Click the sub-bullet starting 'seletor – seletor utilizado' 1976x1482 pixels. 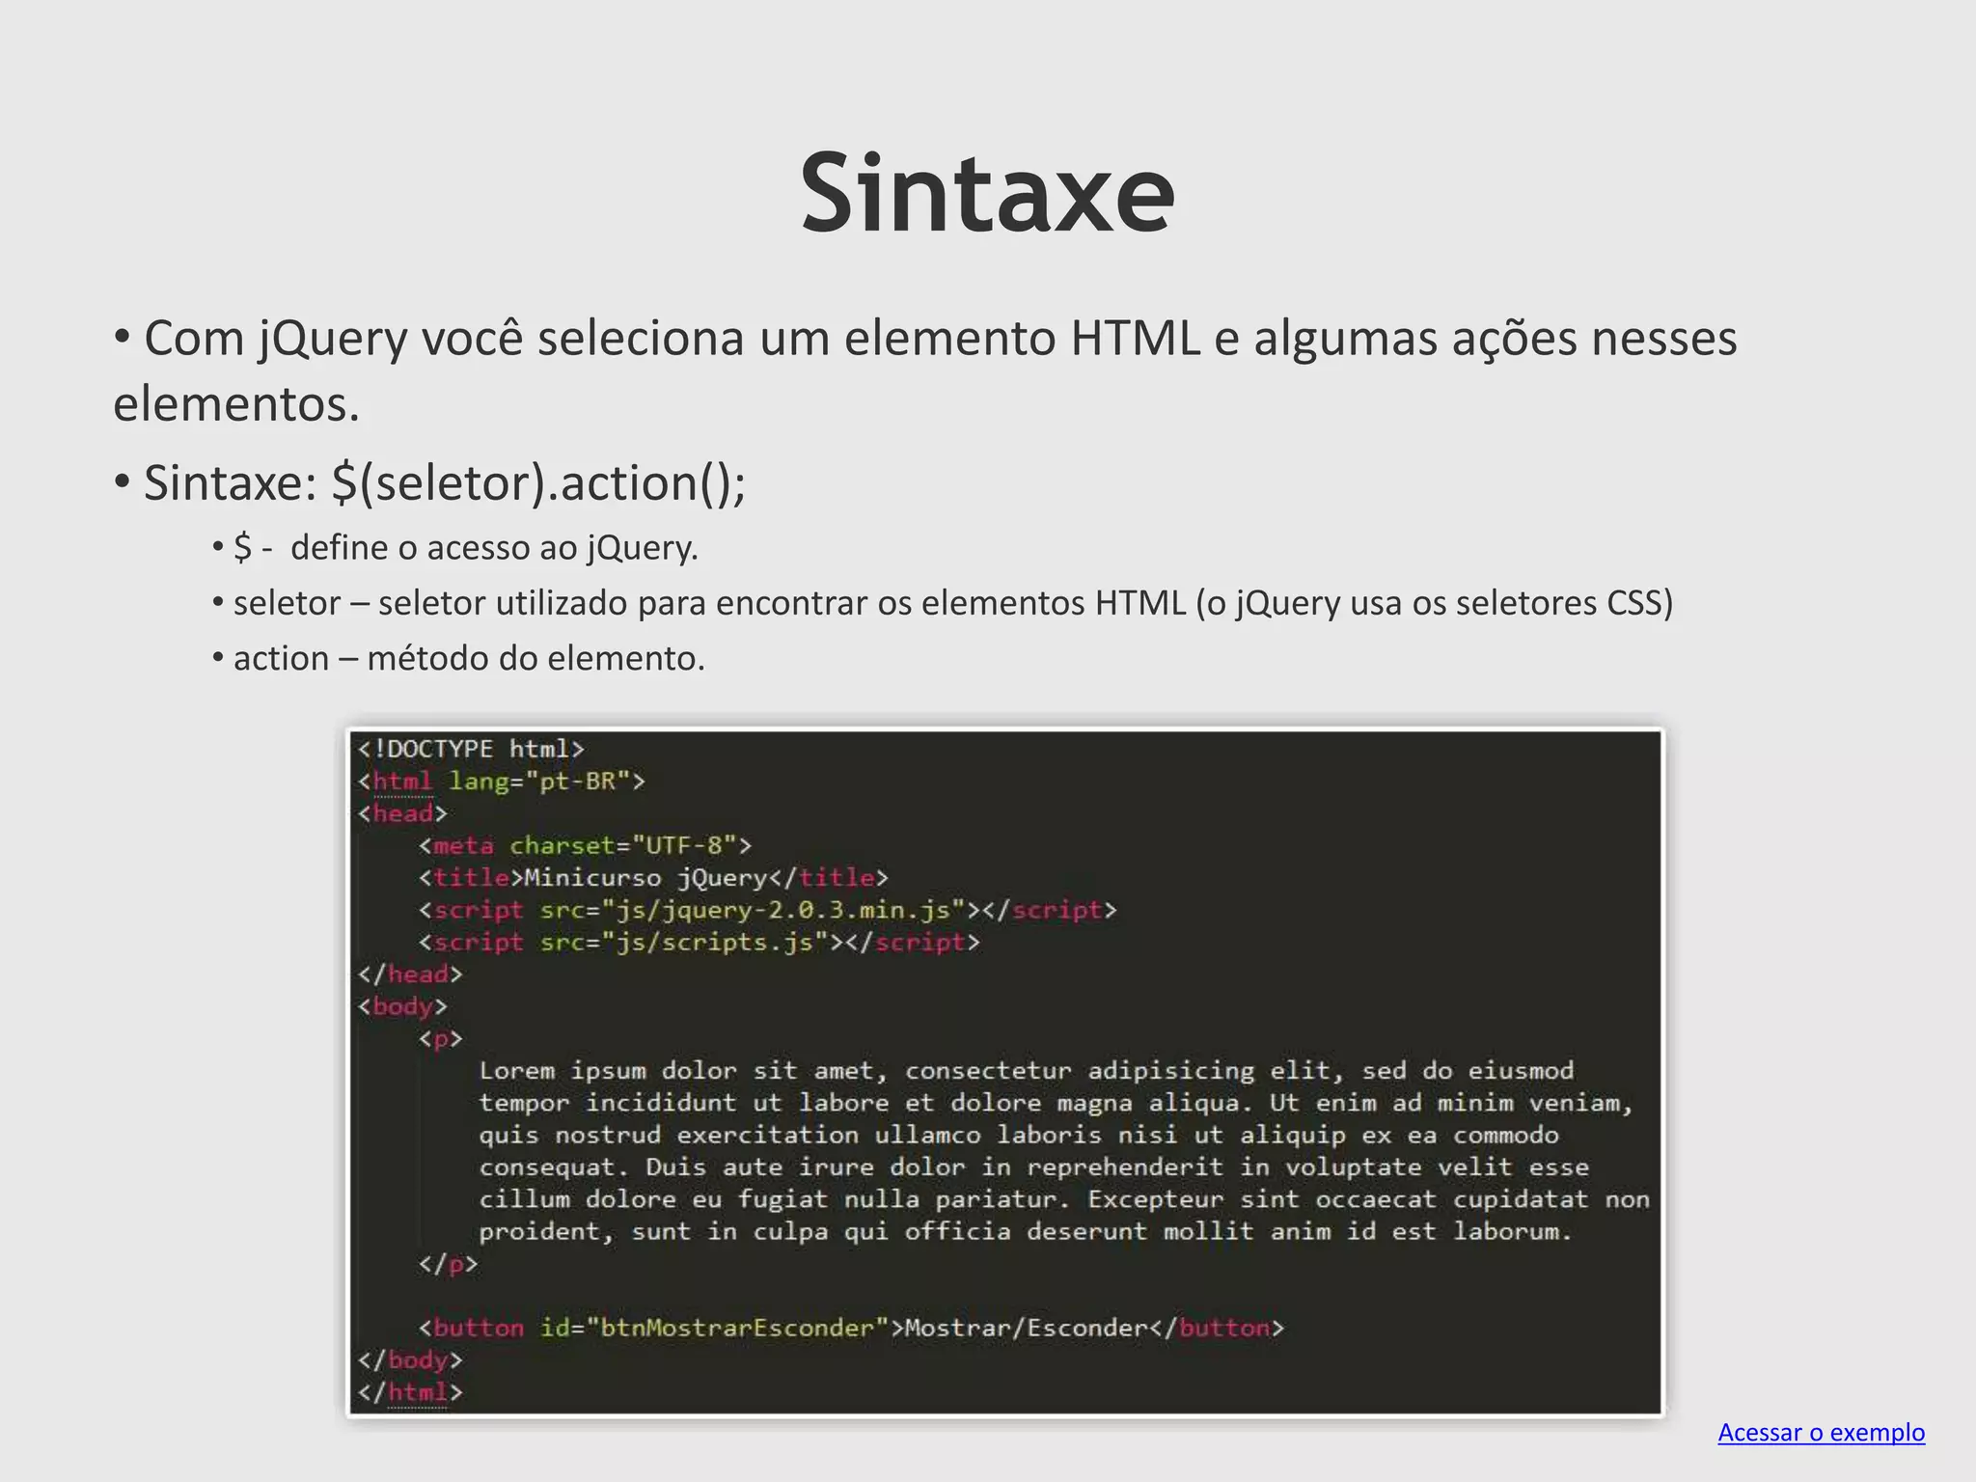coord(943,603)
